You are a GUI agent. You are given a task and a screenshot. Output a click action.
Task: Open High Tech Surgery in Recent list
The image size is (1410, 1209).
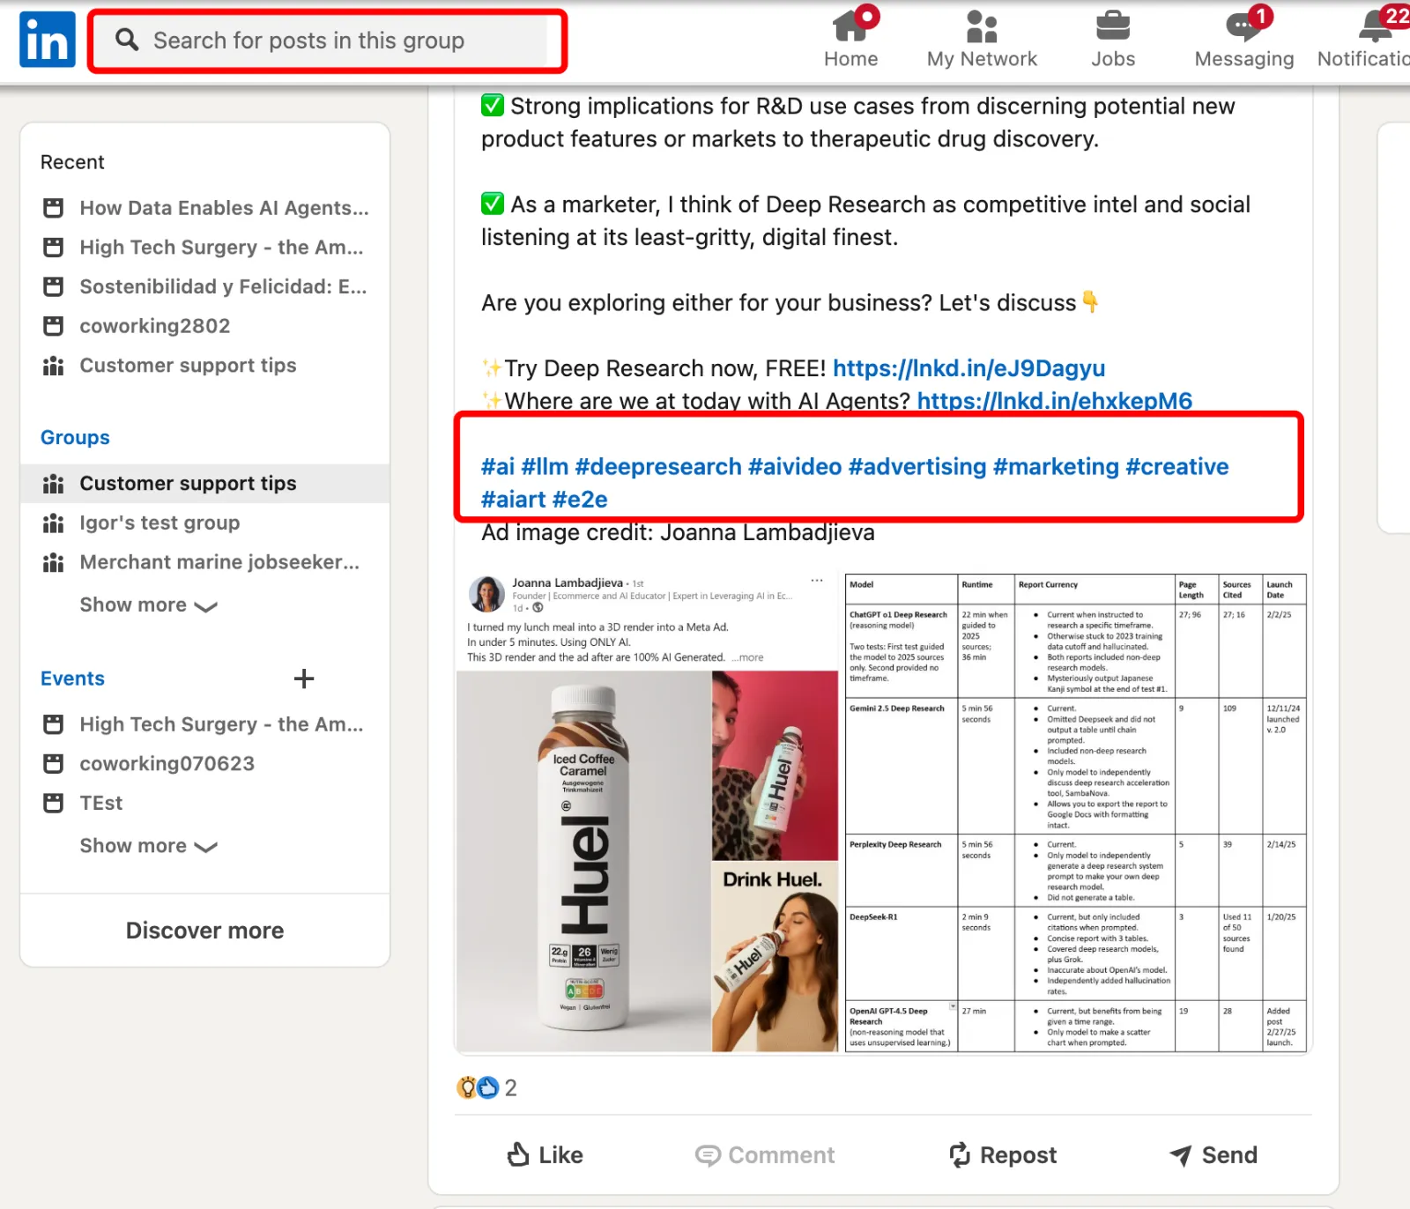tap(222, 248)
